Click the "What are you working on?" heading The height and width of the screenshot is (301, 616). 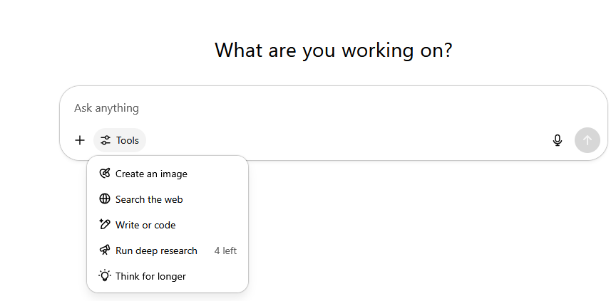click(333, 51)
